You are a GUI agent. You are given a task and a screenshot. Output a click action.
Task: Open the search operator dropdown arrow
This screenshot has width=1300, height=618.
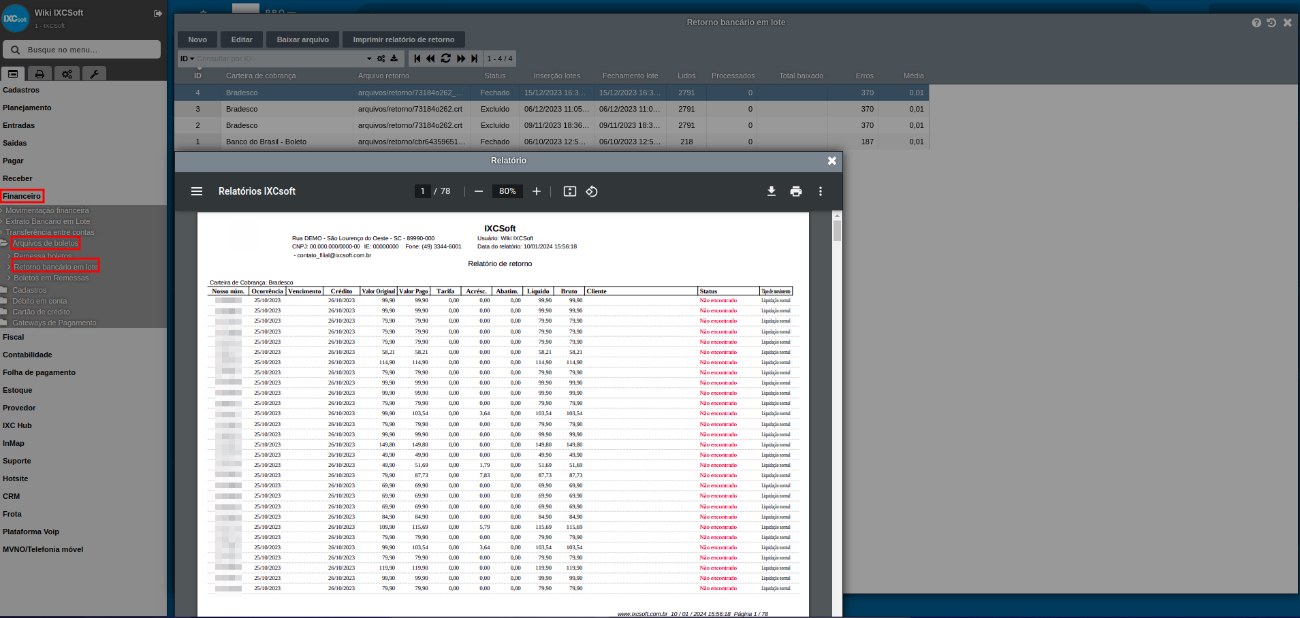coord(369,59)
